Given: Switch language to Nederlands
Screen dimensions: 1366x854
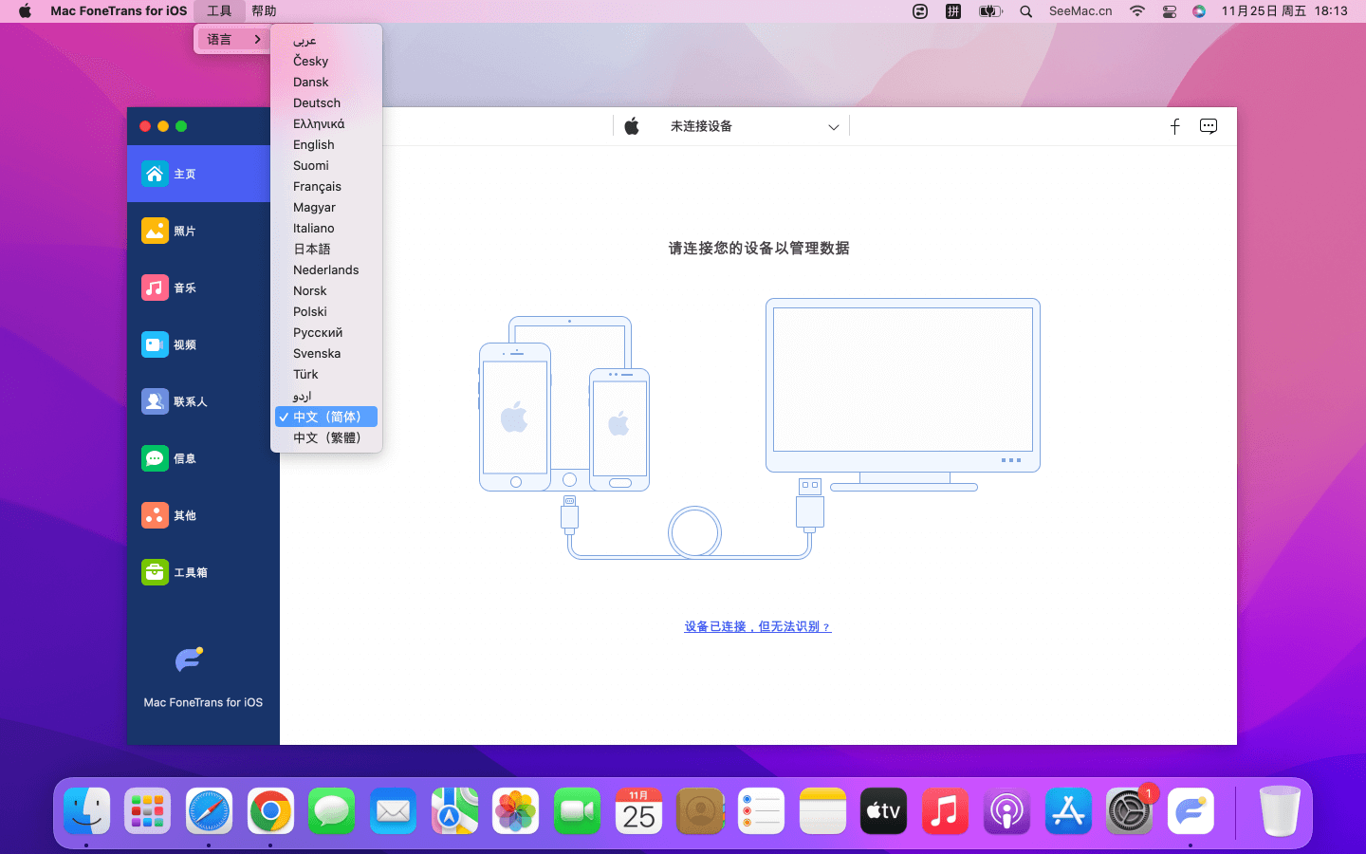Looking at the screenshot, I should pos(326,270).
